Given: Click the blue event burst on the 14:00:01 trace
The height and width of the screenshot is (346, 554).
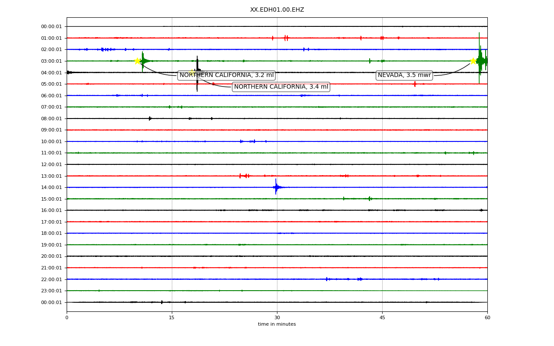Looking at the screenshot, I should tap(277, 187).
